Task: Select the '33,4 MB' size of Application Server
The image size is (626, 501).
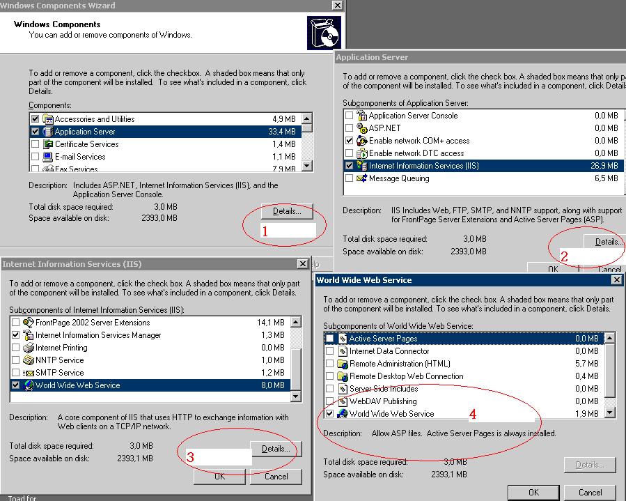Action: pyautogui.click(x=282, y=132)
